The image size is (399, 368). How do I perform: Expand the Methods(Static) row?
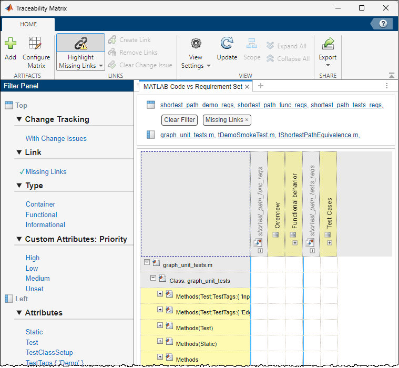click(160, 341)
